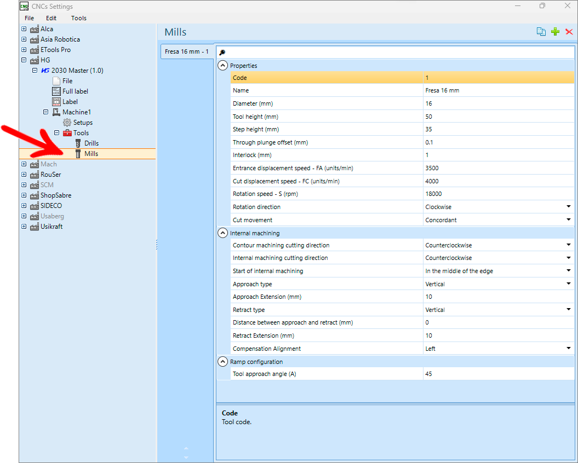Click the Alca manufacturer factory icon
Screen dimensions: 578x463
click(x=35, y=29)
